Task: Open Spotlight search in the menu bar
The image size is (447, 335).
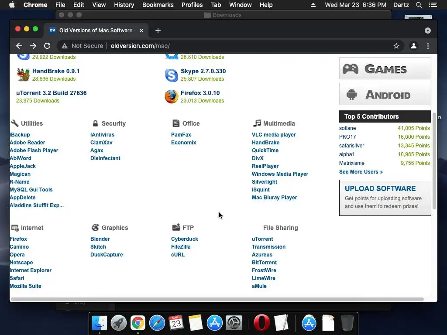Action: [419, 5]
